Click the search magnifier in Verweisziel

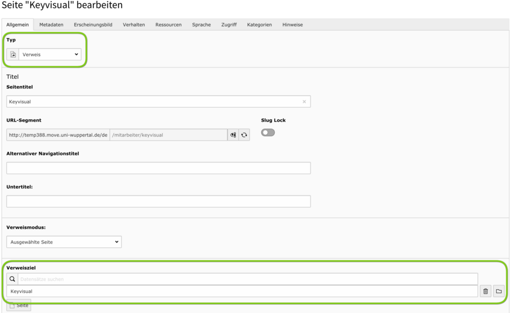click(x=12, y=279)
